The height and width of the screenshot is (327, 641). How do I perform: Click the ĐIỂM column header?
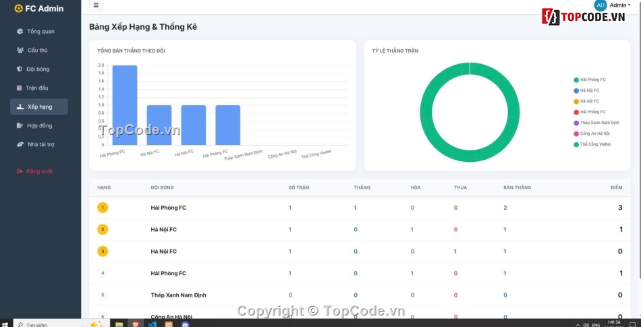click(617, 187)
